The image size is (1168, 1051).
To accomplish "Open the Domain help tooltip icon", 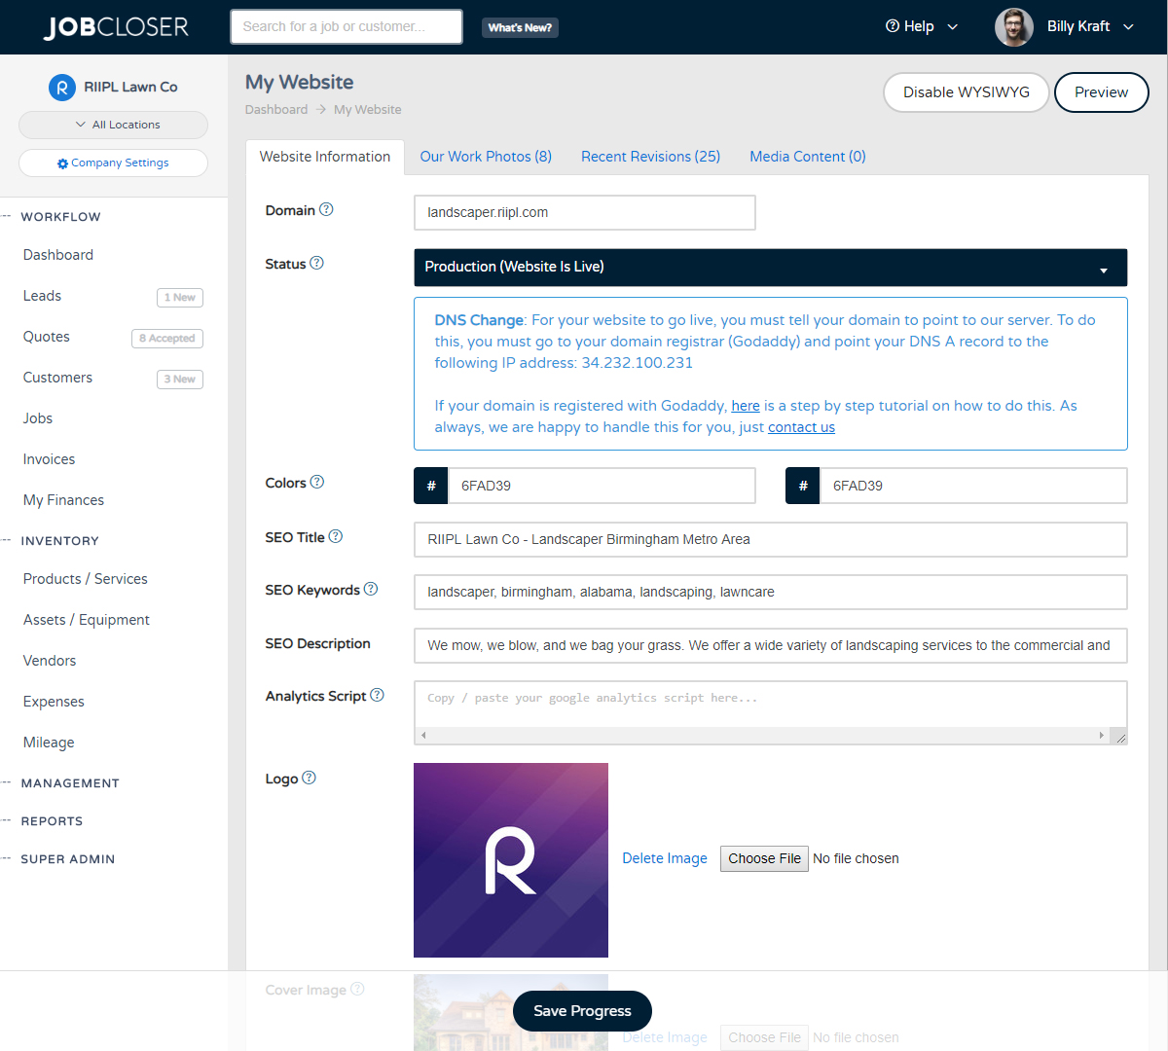I will 327,208.
